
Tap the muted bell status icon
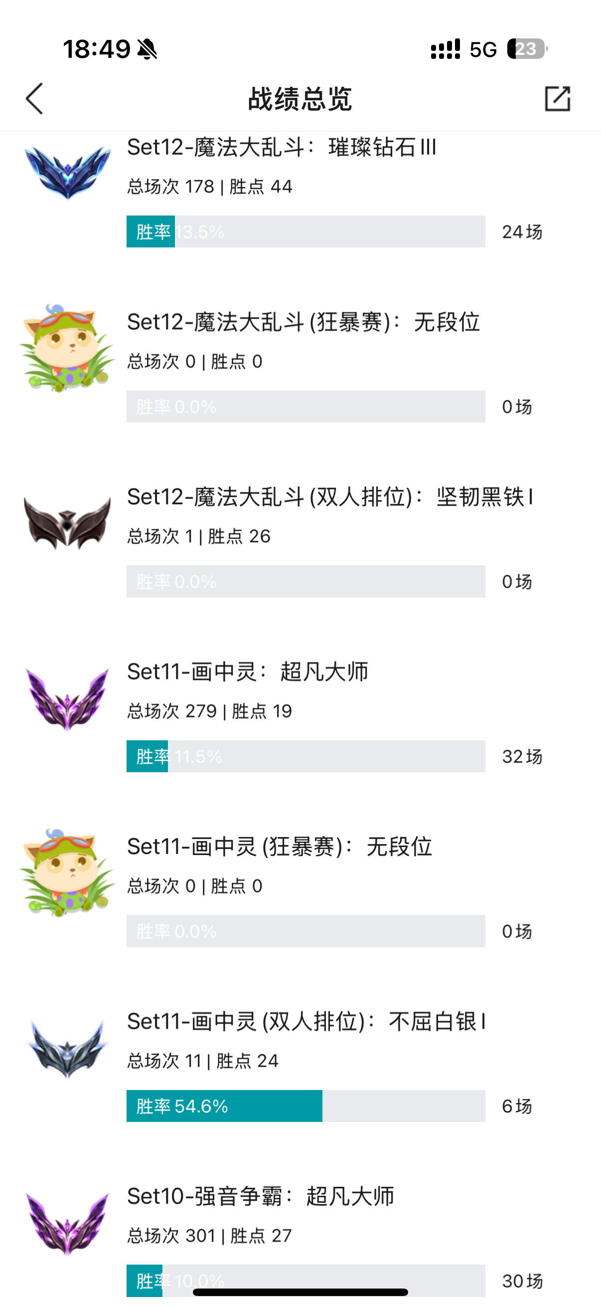[x=147, y=49]
